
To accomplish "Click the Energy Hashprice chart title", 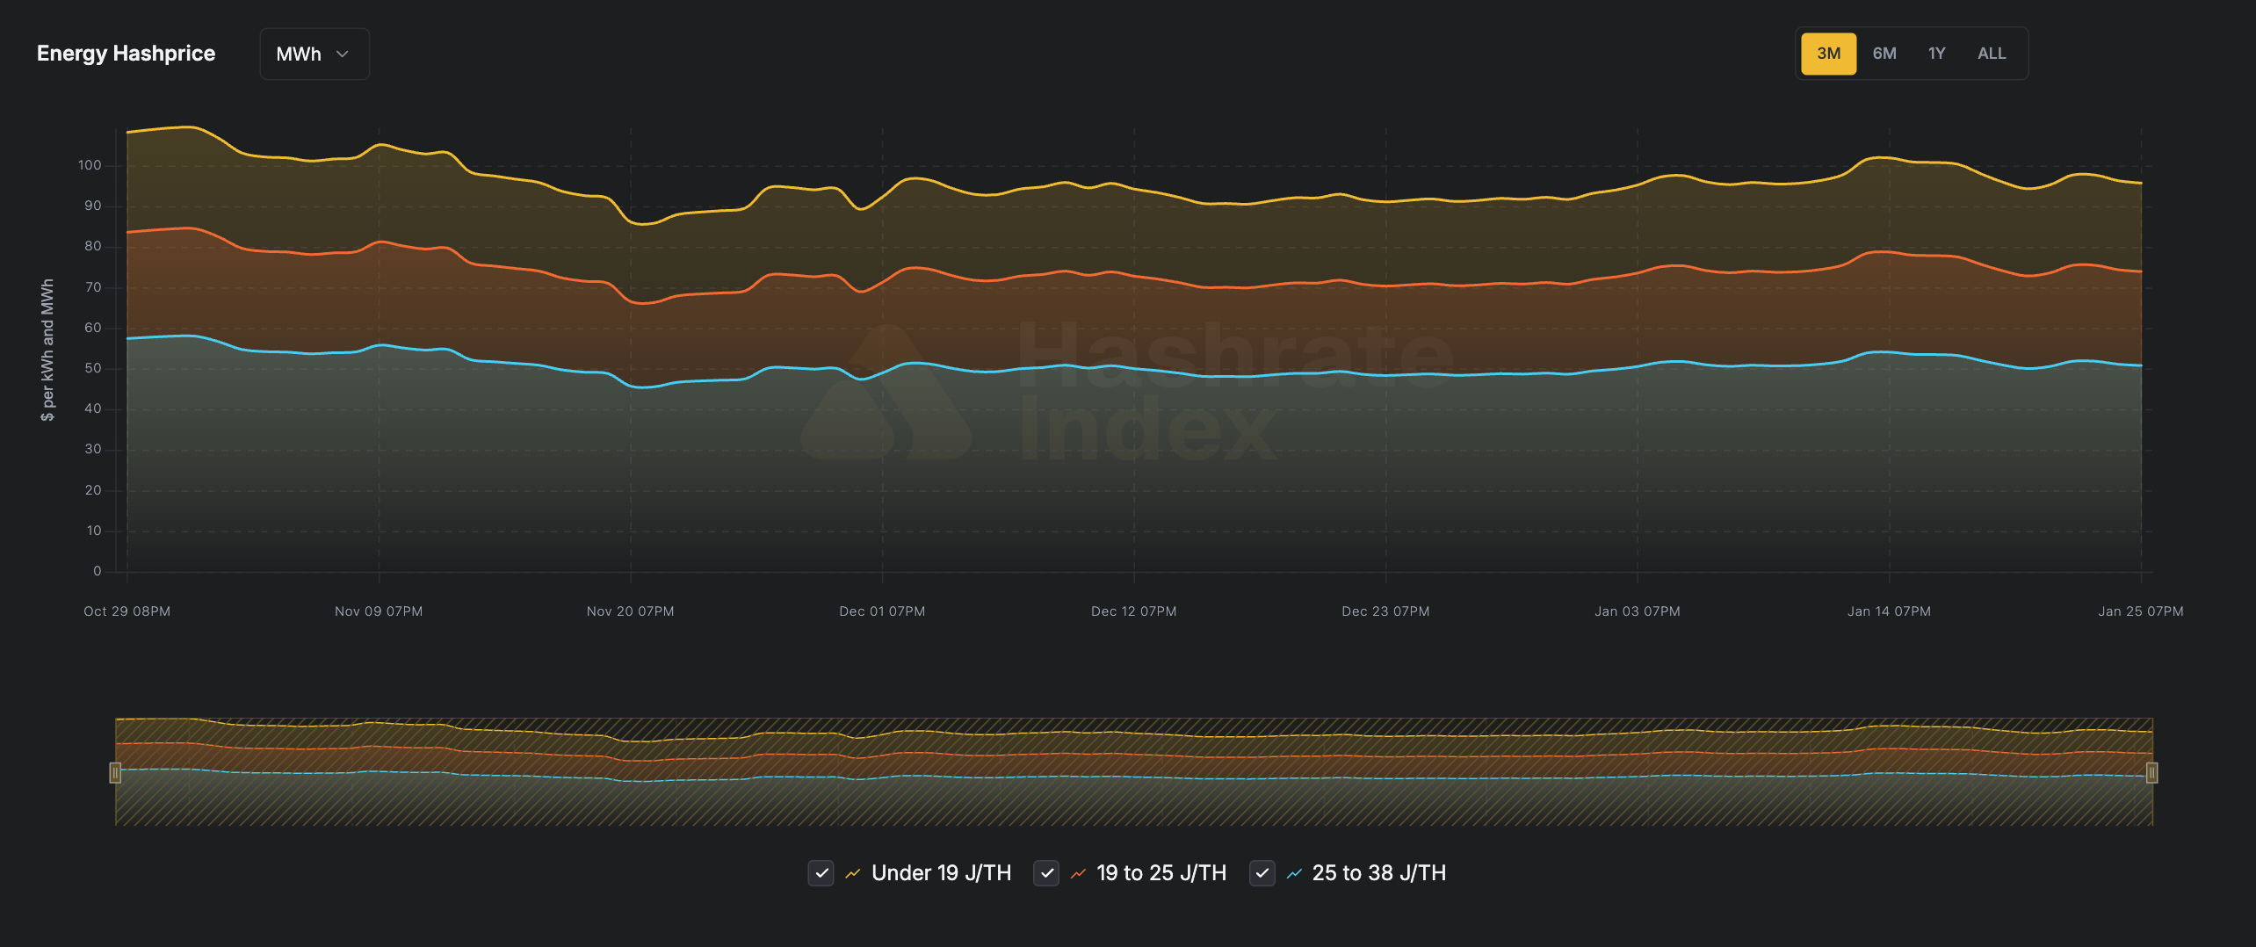I will pyautogui.click(x=126, y=54).
